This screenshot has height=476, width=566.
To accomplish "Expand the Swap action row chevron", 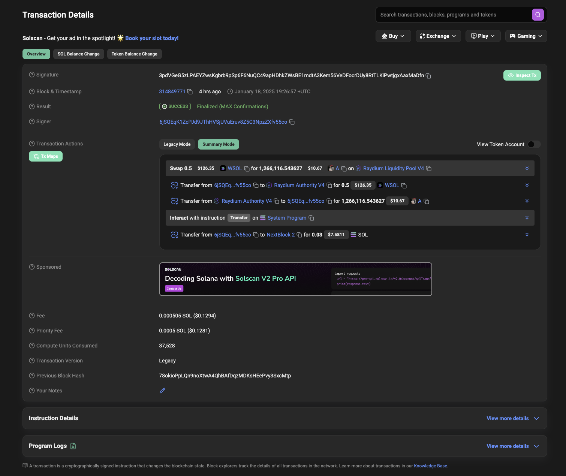I will coord(527,168).
